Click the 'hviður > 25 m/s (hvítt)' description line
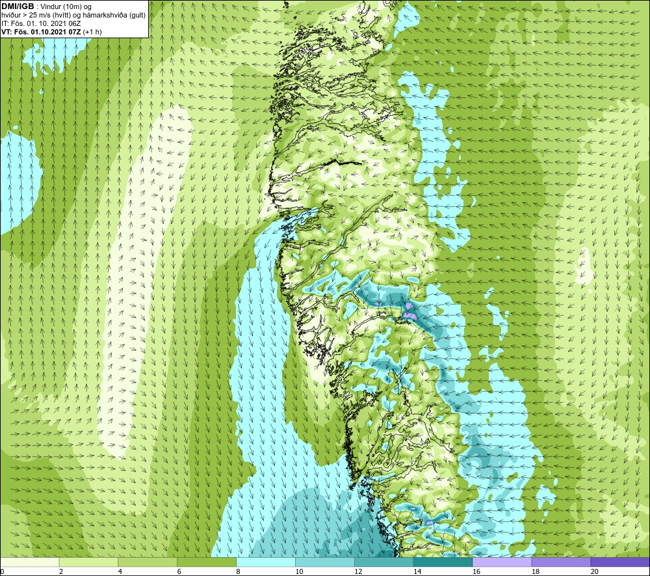The width and height of the screenshot is (650, 576). pyautogui.click(x=73, y=16)
